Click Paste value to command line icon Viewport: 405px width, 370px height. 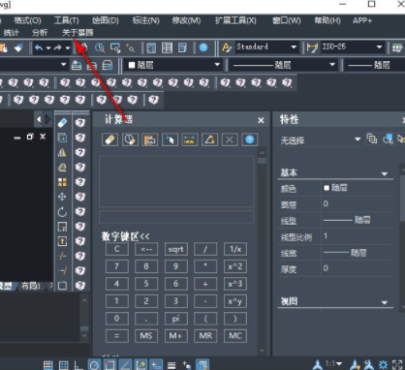coord(150,139)
